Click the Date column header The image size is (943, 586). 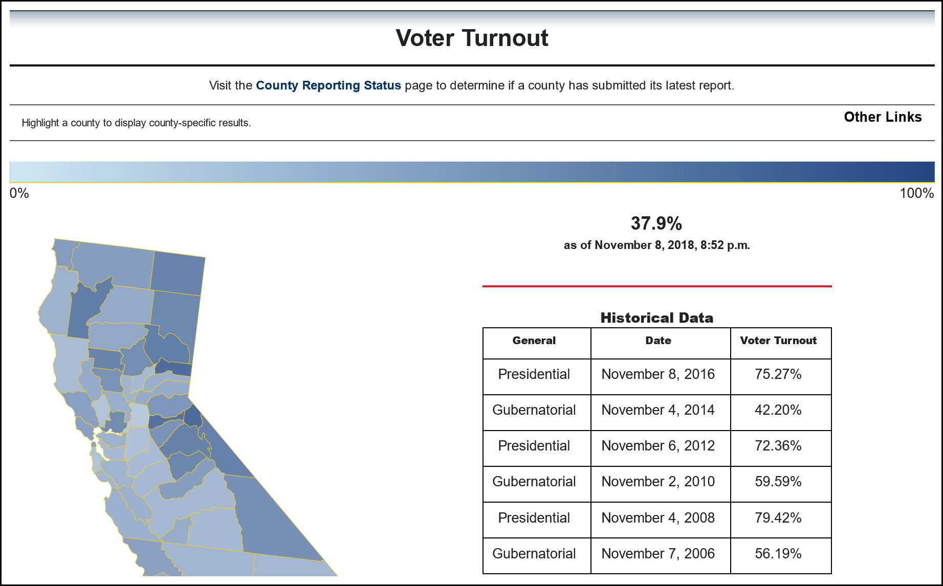tap(658, 341)
